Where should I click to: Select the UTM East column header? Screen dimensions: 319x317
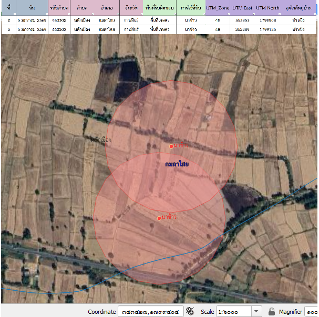coord(243,8)
